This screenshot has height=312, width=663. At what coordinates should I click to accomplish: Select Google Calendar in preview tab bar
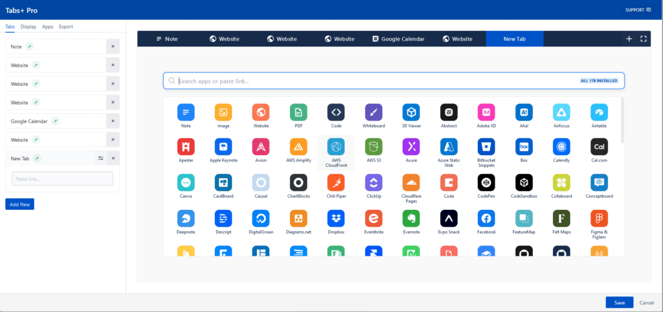click(x=398, y=39)
